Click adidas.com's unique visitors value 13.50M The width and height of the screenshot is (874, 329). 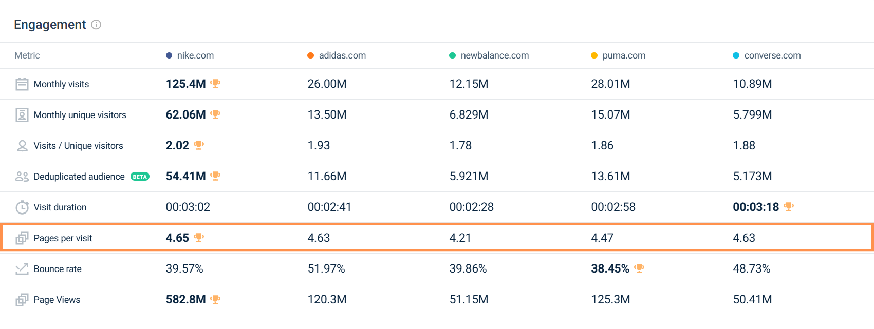327,114
